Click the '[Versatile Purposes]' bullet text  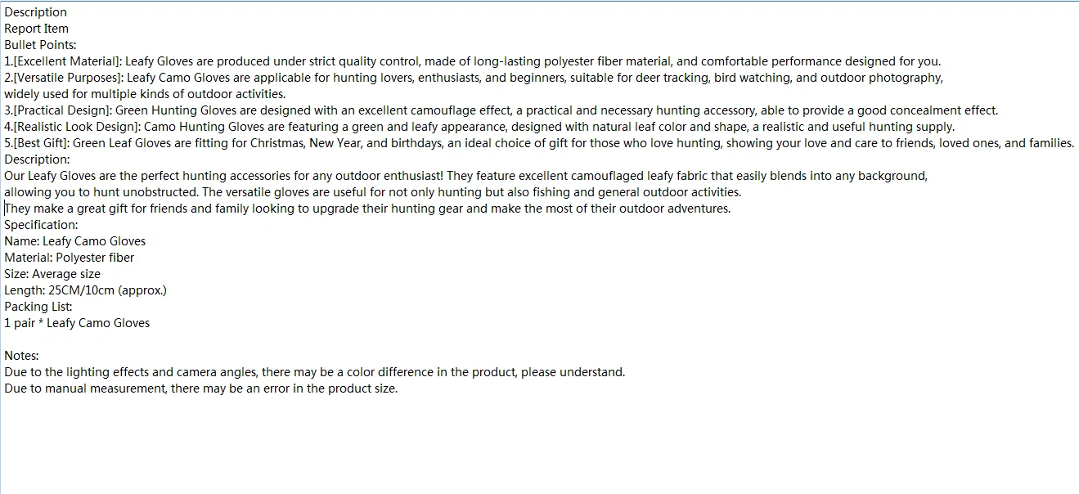click(474, 78)
